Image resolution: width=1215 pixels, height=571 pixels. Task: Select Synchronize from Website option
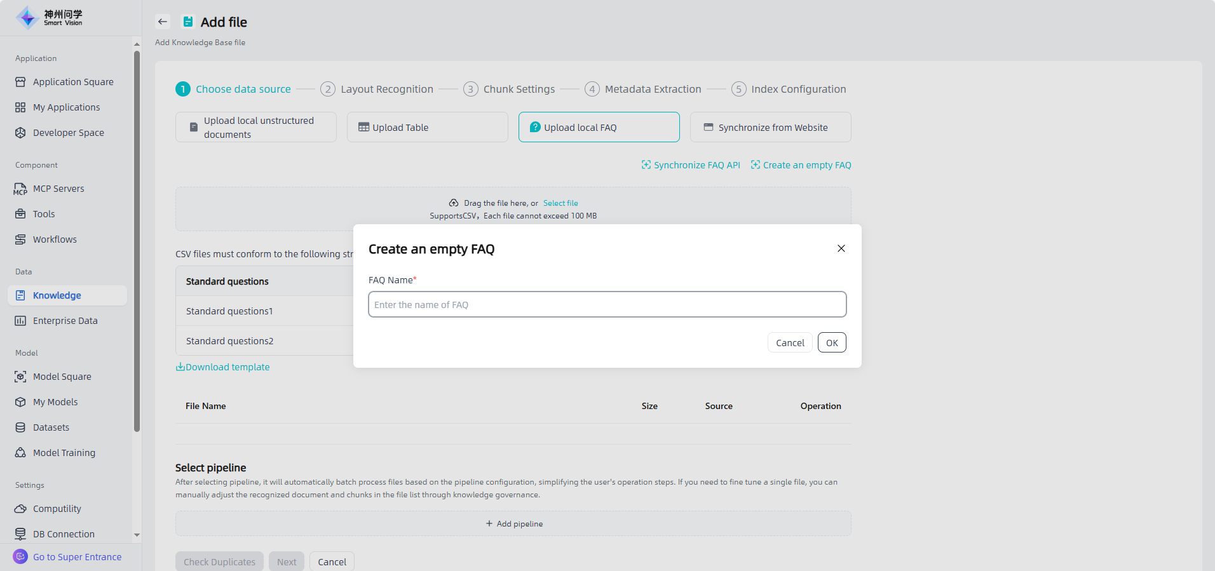pos(770,128)
